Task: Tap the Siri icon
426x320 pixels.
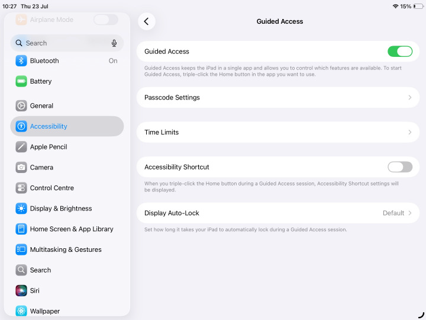Action: [21, 290]
